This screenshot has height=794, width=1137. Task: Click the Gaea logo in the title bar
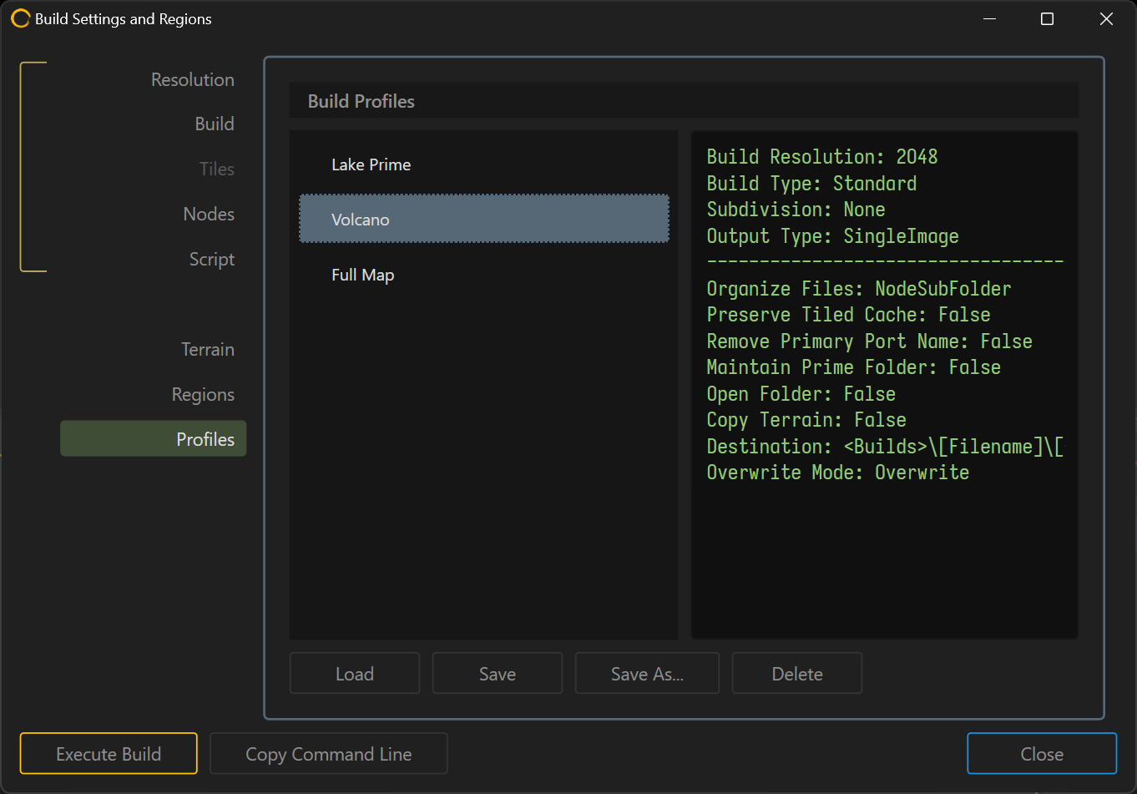coord(20,18)
